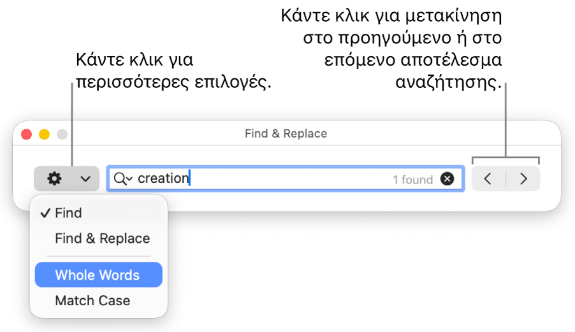Choose Find & Replace from the popup menu
The image size is (575, 332).
point(102,238)
